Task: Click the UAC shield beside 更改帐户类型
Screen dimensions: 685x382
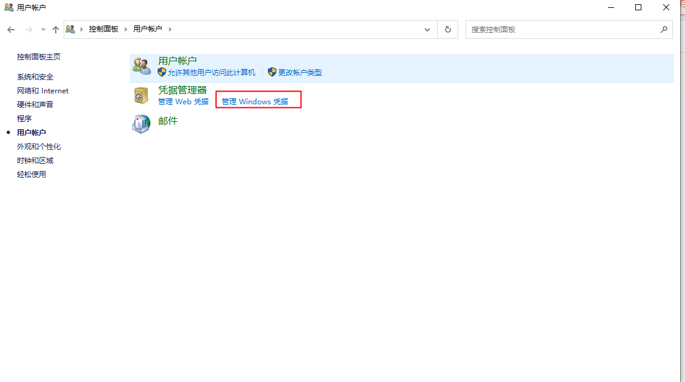Action: (x=272, y=72)
